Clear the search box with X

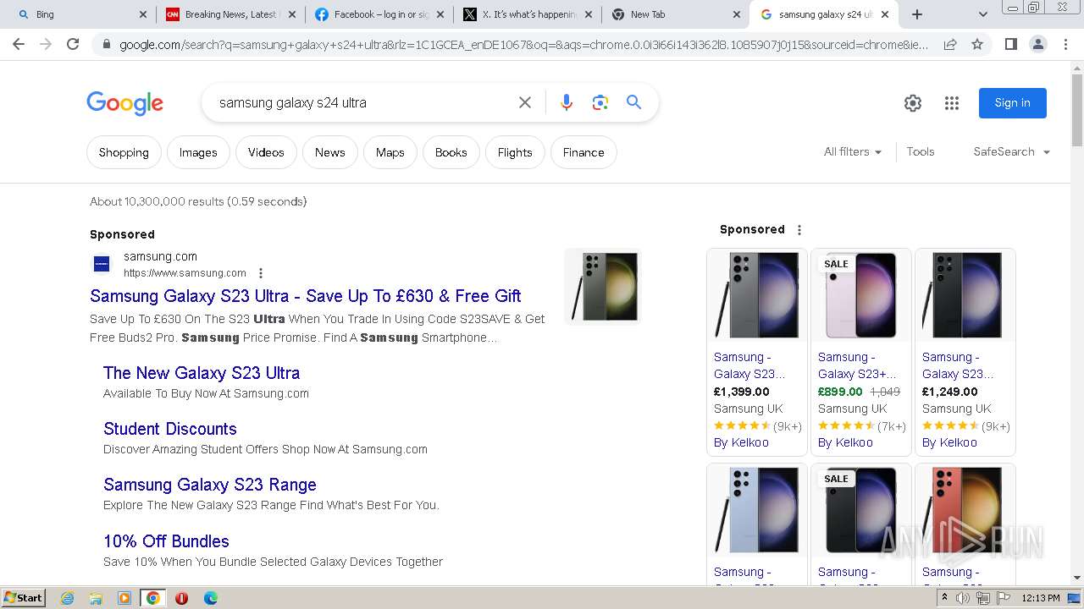(525, 102)
